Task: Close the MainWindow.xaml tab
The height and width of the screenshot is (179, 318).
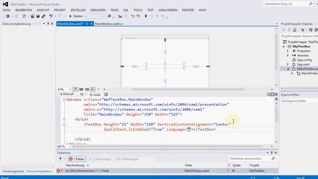Action: point(91,24)
